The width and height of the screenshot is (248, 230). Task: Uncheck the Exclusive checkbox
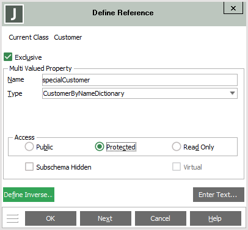click(8, 57)
